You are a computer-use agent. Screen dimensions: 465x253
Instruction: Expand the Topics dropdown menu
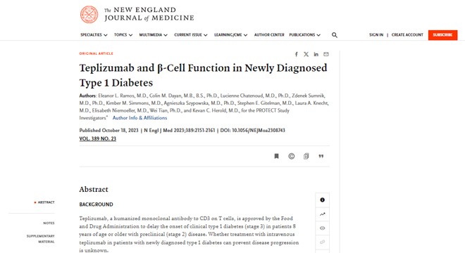[x=123, y=35]
